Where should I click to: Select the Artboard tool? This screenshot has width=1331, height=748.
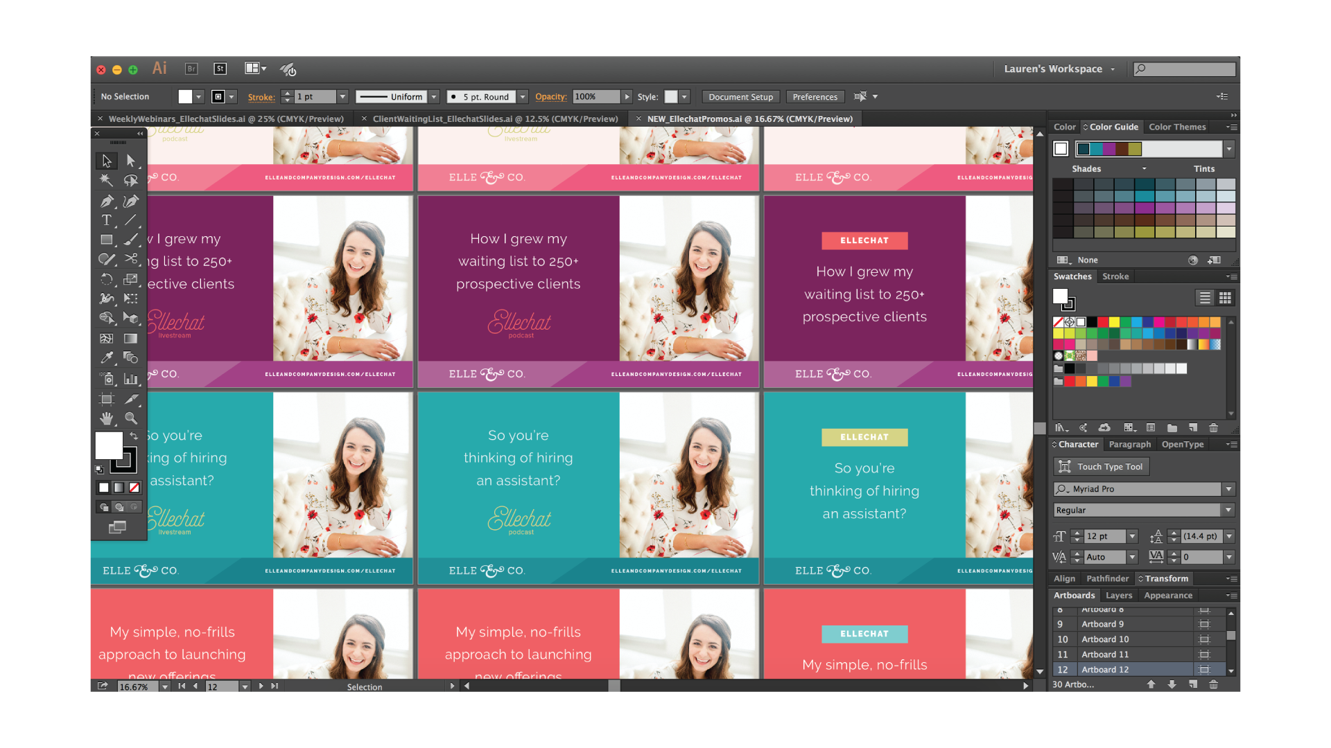pos(106,399)
